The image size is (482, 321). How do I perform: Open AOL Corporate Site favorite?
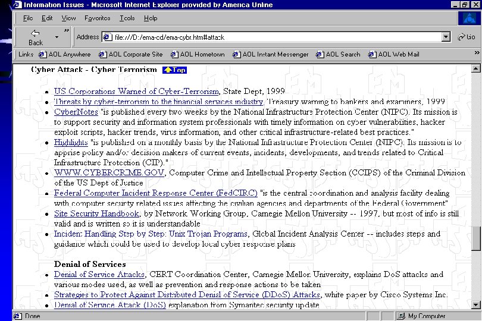(x=131, y=54)
